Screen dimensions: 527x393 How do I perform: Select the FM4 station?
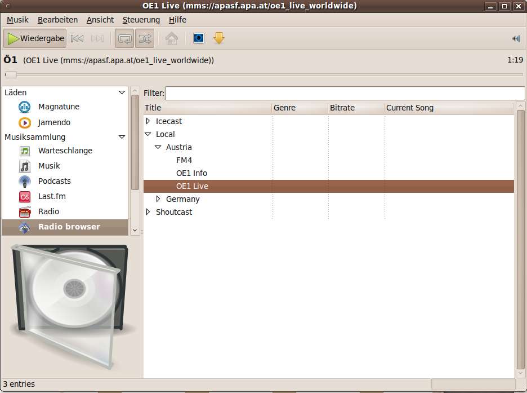(x=184, y=160)
